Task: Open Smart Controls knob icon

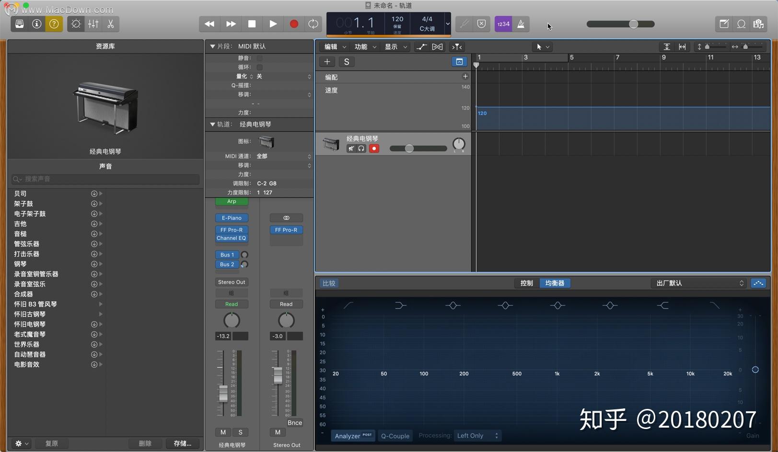Action: point(75,24)
